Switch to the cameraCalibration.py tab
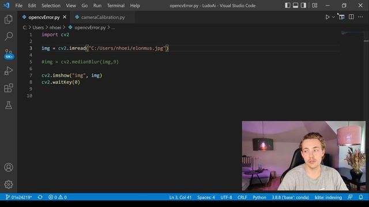Screen dimensions: 369x207 [x=103, y=17]
